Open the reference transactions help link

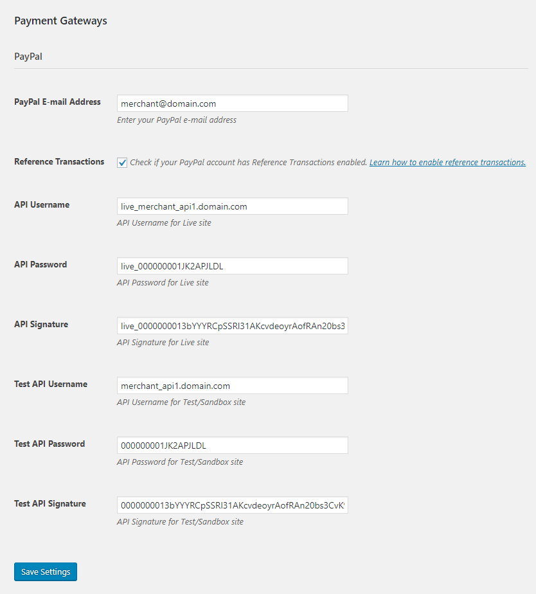[447, 162]
